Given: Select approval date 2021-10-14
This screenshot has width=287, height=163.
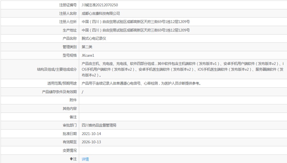Looking at the screenshot, I should [91, 134].
